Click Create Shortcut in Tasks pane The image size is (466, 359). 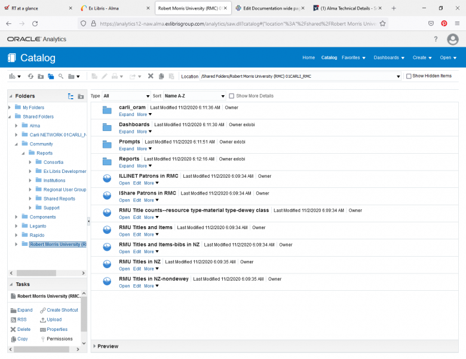[x=59, y=310]
